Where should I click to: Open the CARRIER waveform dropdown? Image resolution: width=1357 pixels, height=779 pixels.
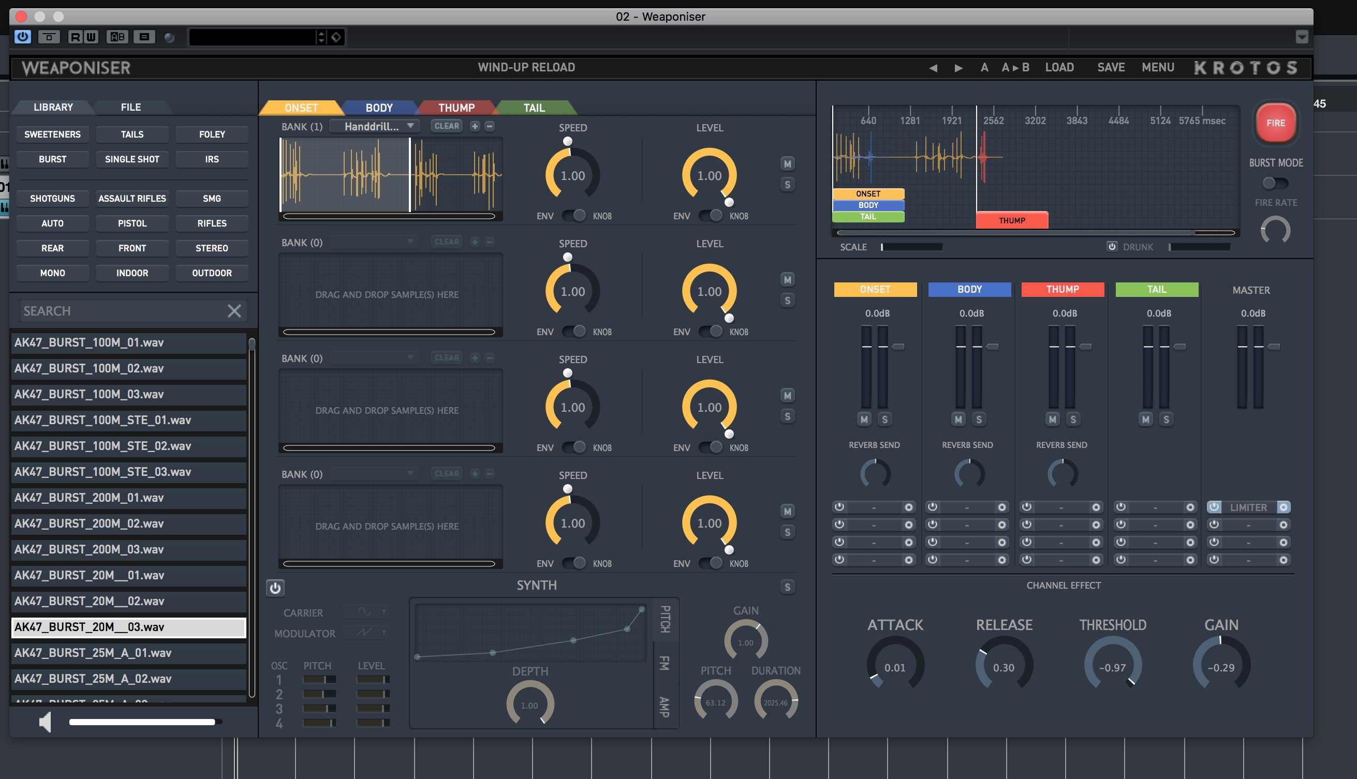pos(366,611)
